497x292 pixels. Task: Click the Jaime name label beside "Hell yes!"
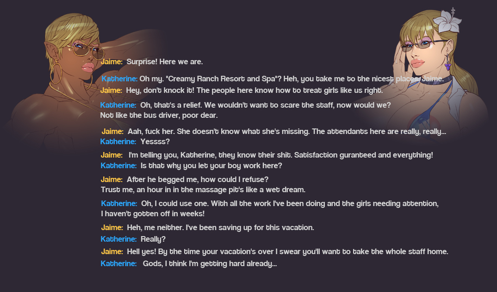112,252
